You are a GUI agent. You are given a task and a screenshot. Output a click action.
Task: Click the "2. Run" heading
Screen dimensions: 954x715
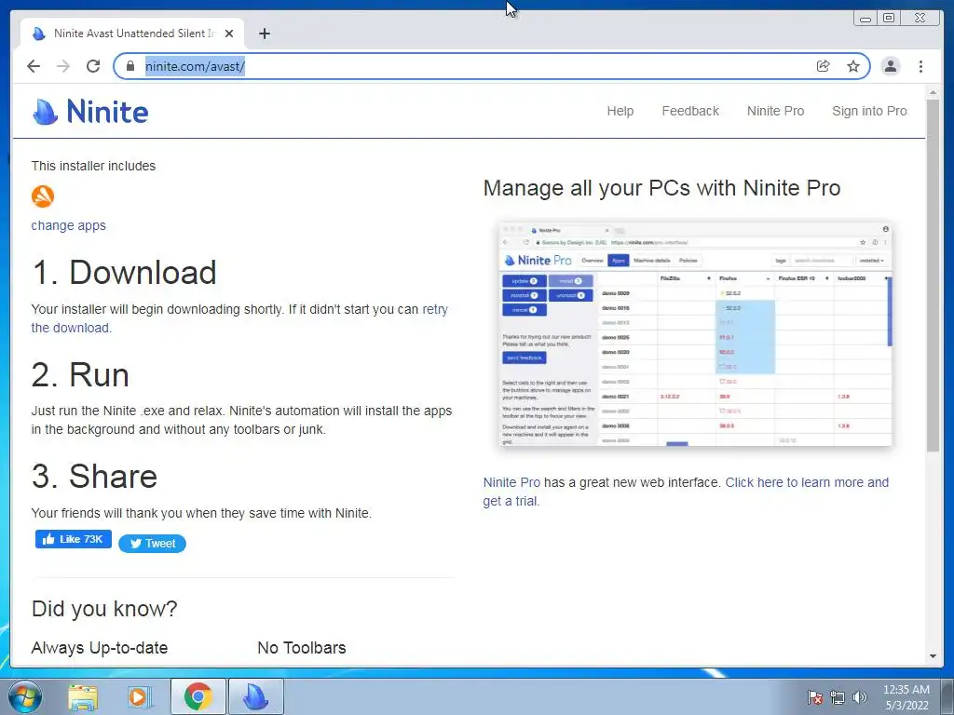tap(80, 374)
